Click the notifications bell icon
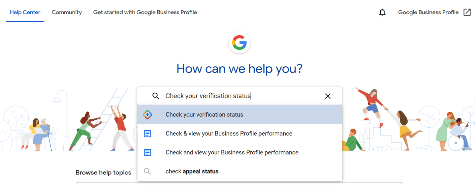This screenshot has height=185, width=475. (x=382, y=13)
